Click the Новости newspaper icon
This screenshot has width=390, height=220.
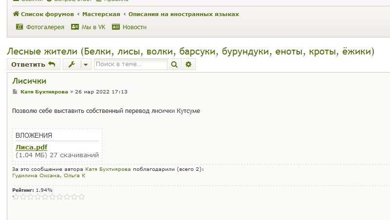point(116,27)
